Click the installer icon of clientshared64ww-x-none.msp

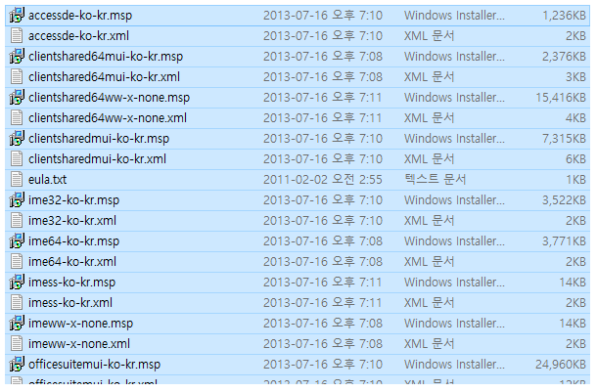(17, 98)
